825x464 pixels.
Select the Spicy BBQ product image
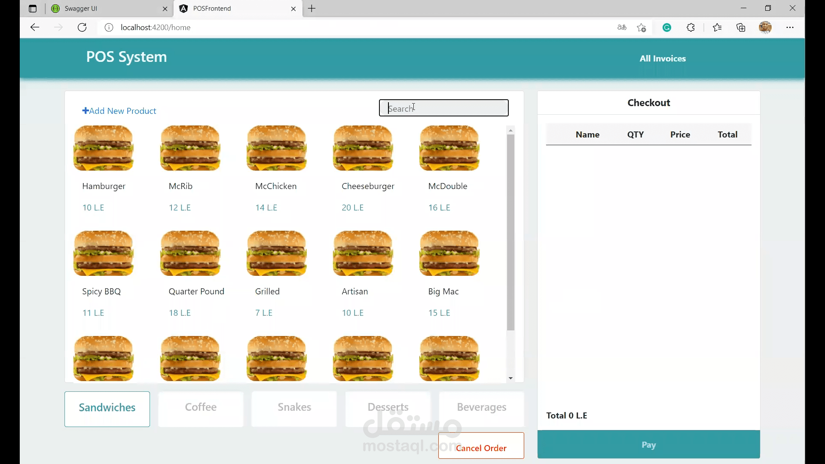tap(104, 253)
